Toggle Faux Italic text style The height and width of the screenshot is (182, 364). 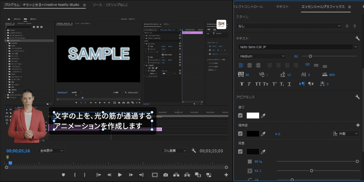[249, 84]
